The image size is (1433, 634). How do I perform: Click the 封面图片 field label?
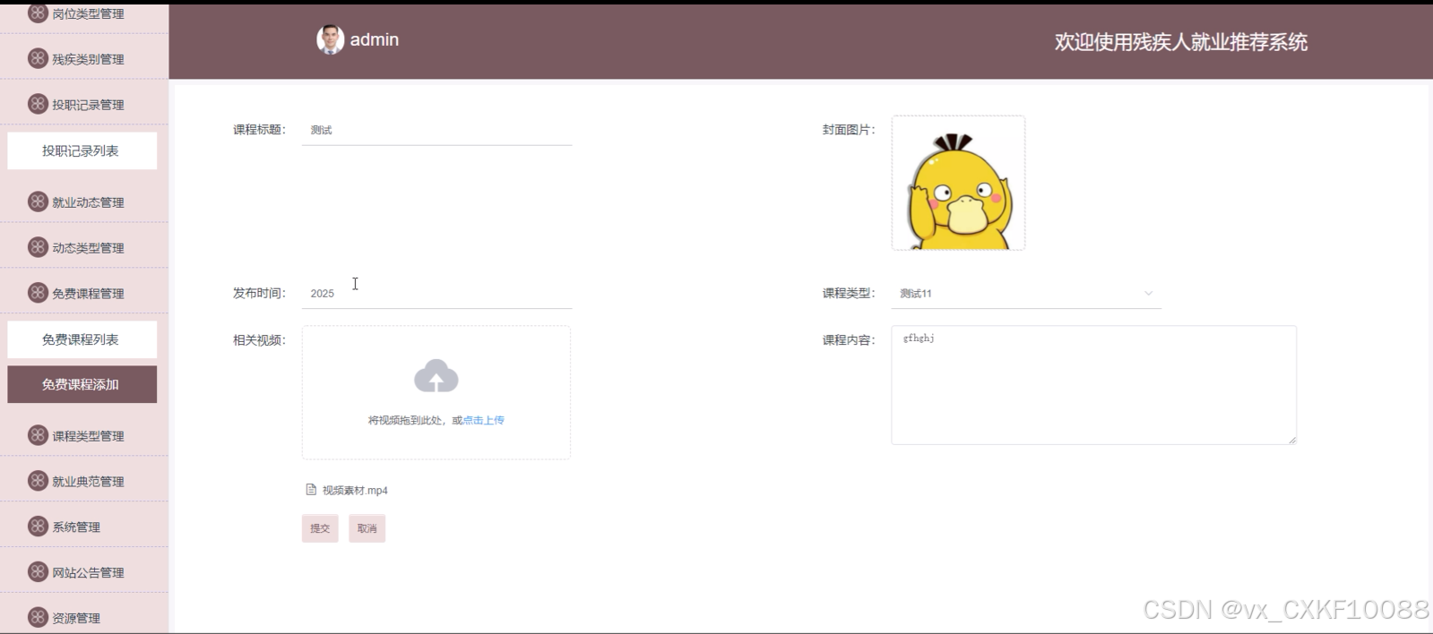click(x=849, y=130)
